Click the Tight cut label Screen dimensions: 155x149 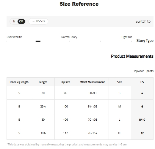126,37
